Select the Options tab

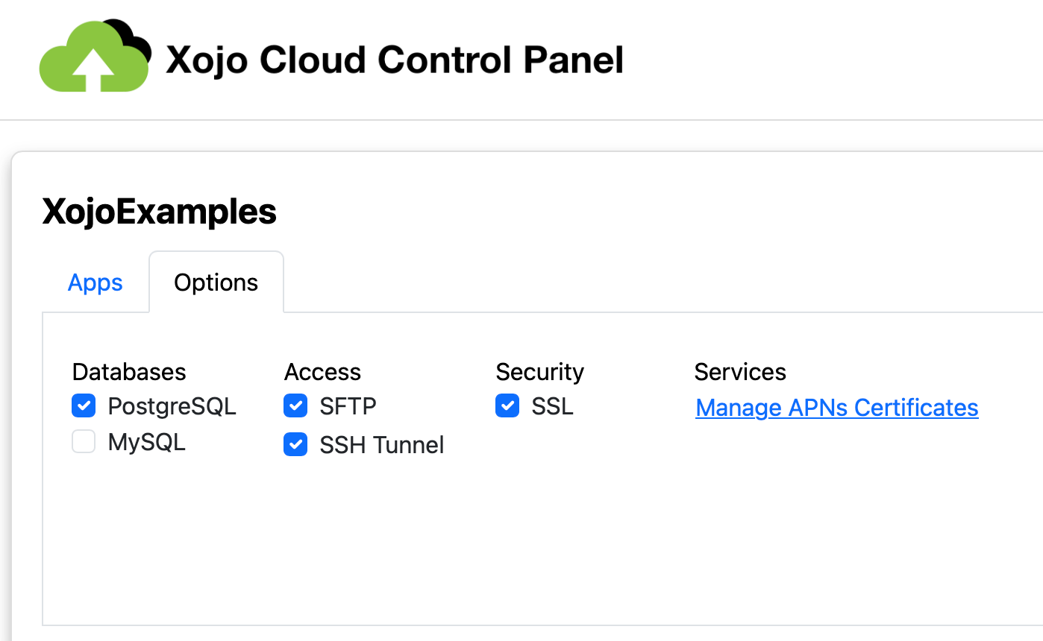[x=216, y=282]
